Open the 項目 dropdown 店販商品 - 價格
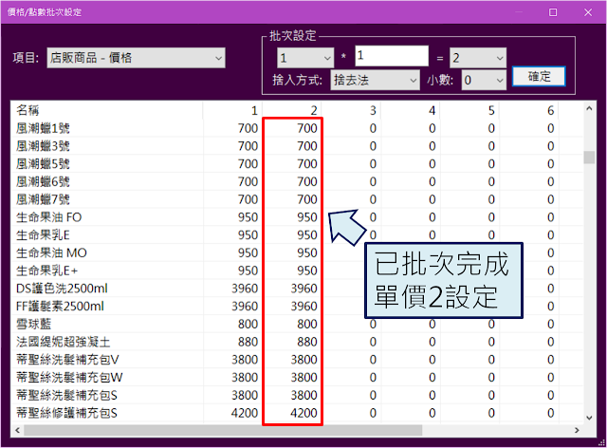Image resolution: width=607 pixels, height=448 pixels. 136,58
